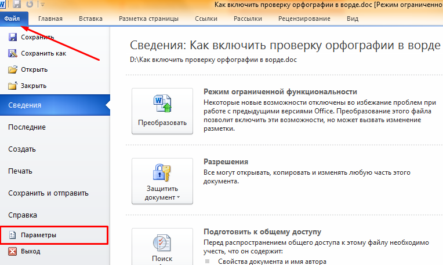The image size is (443, 265).
Task: Click the Save icon in quick access toolbar
Action: pyautogui.click(x=17, y=4)
